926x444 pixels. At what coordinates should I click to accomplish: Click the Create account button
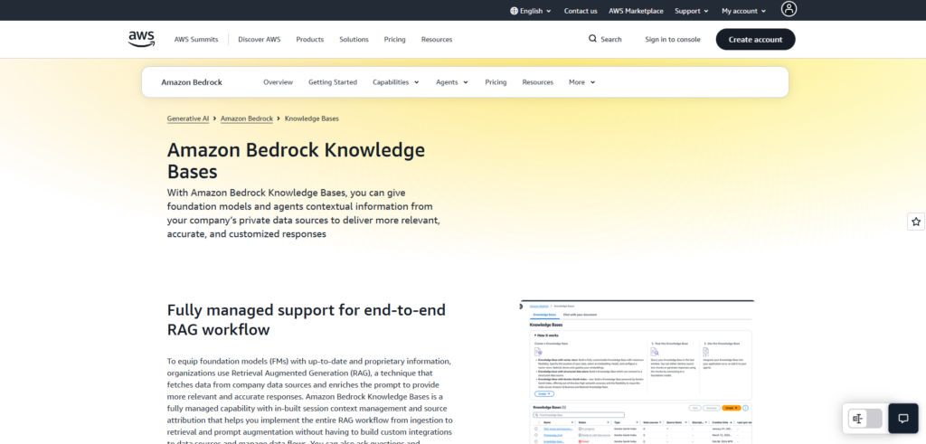[755, 40]
